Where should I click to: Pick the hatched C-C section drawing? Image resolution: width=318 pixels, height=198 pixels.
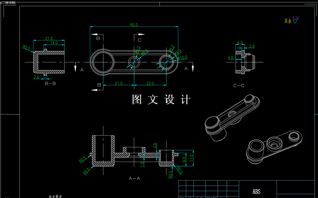(245, 62)
